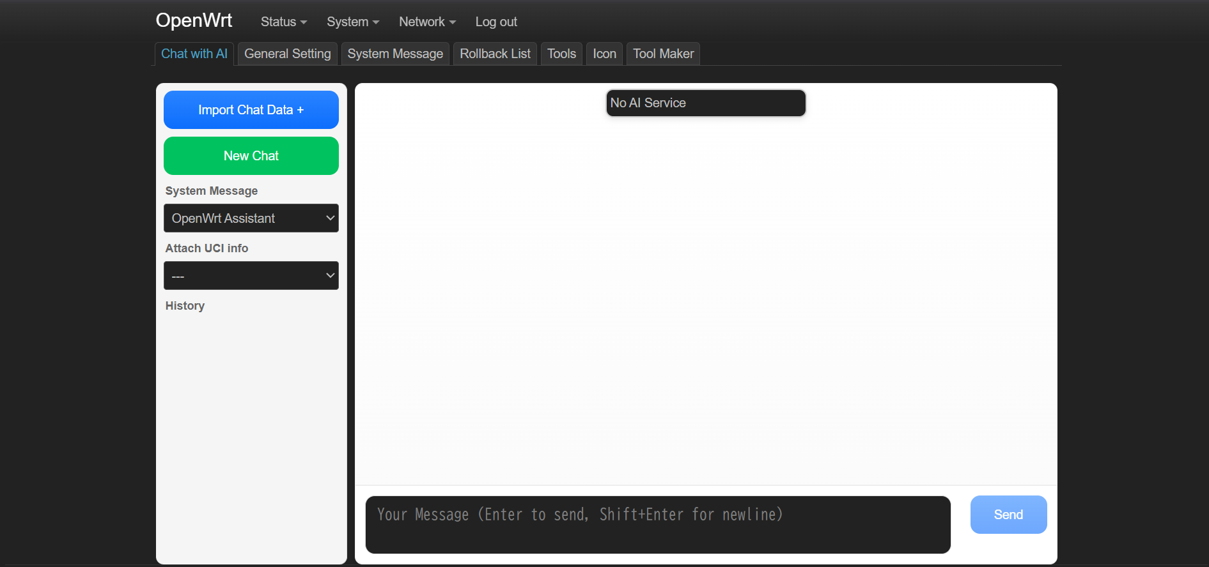The image size is (1209, 567).
Task: Open the Network dropdown menu
Action: point(426,22)
